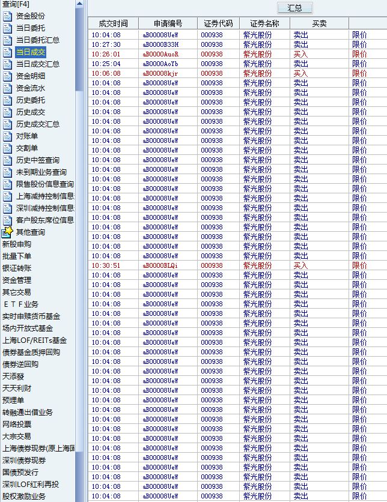Click the document icon beside 当日委托
The height and width of the screenshot is (502, 387).
click(x=7, y=28)
